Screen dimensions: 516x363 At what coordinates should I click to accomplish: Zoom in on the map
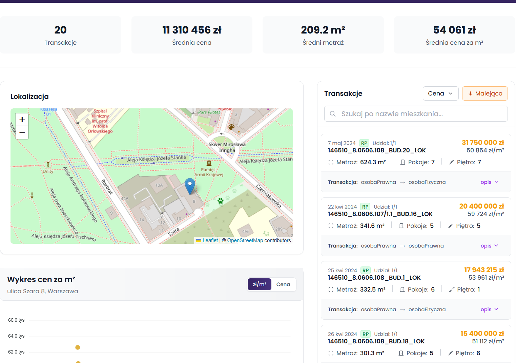[22, 120]
